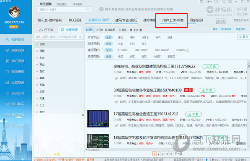Click the search icon in the category filter box
The image size is (250, 161).
[x=80, y=37]
